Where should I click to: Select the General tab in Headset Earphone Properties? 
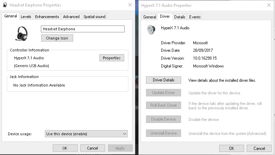(x=11, y=16)
